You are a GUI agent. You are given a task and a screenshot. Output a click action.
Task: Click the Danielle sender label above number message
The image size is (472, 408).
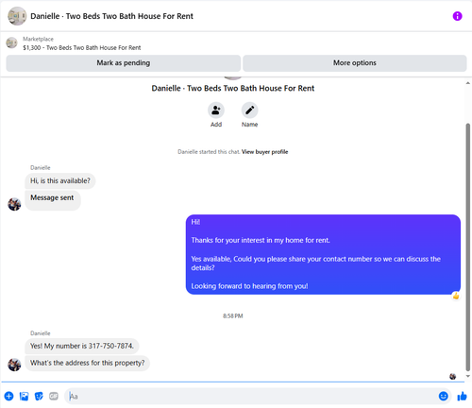click(41, 333)
